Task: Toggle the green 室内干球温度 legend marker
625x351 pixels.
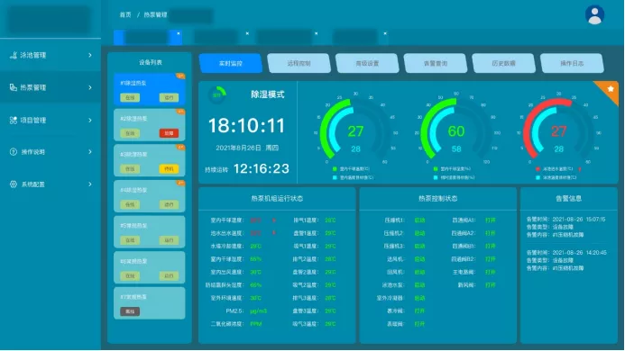Action: pos(335,168)
